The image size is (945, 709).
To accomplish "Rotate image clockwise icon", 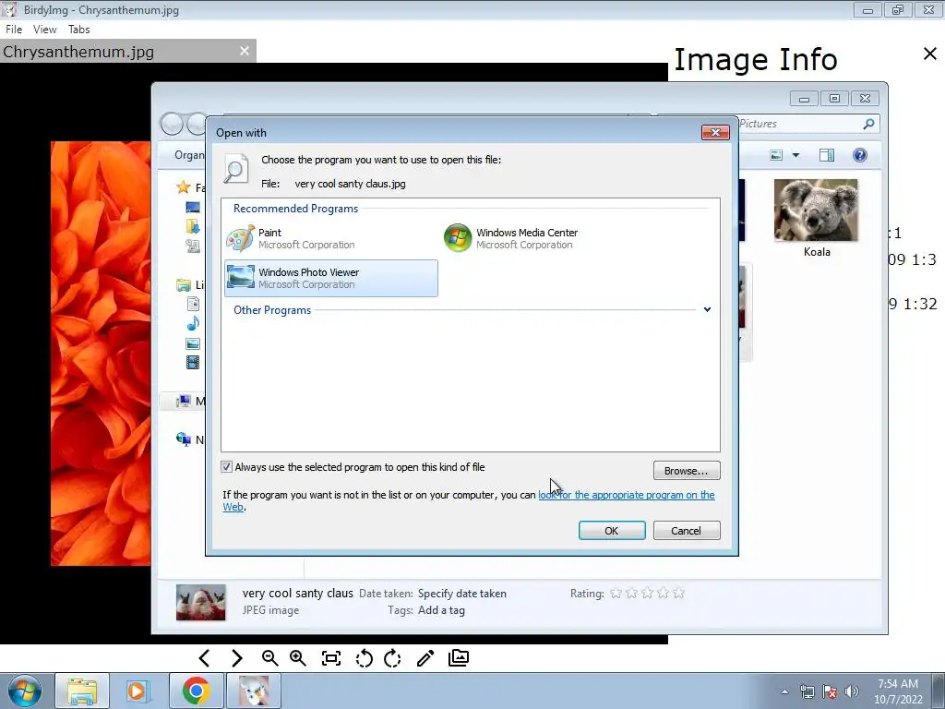I will coord(392,657).
